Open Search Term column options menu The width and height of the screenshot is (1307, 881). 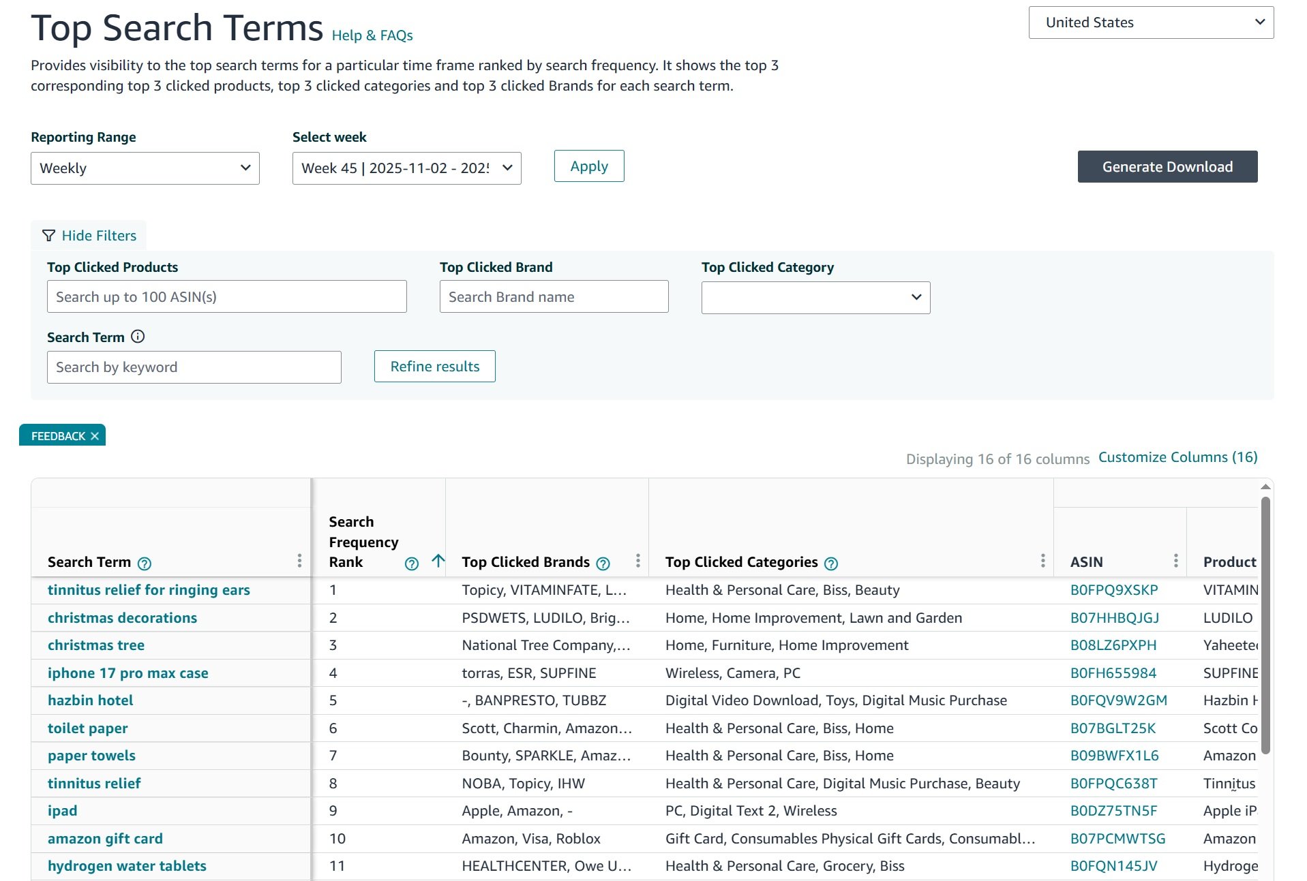click(299, 561)
